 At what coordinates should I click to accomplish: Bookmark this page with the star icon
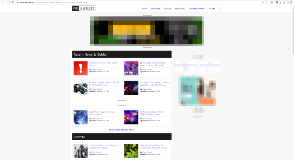[267, 2]
